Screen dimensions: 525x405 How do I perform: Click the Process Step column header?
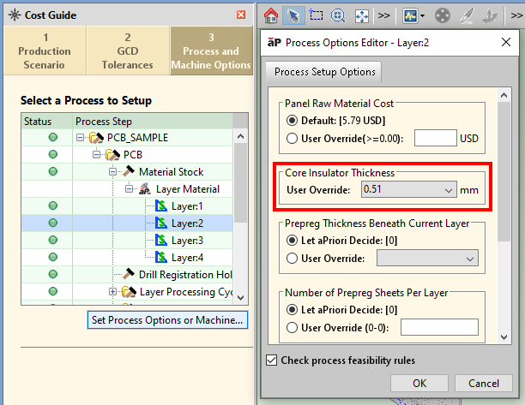tap(153, 122)
